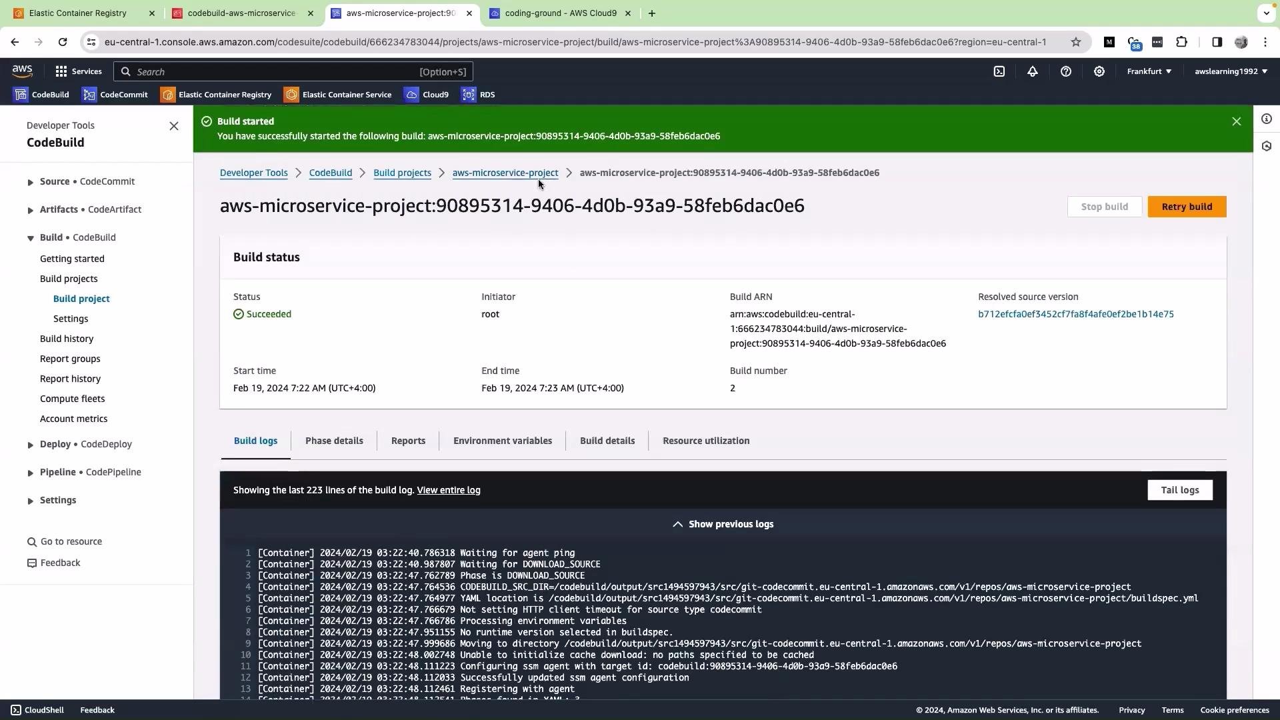Open the AWS home logo
Viewport: 1280px width, 720px height.
click(x=22, y=71)
